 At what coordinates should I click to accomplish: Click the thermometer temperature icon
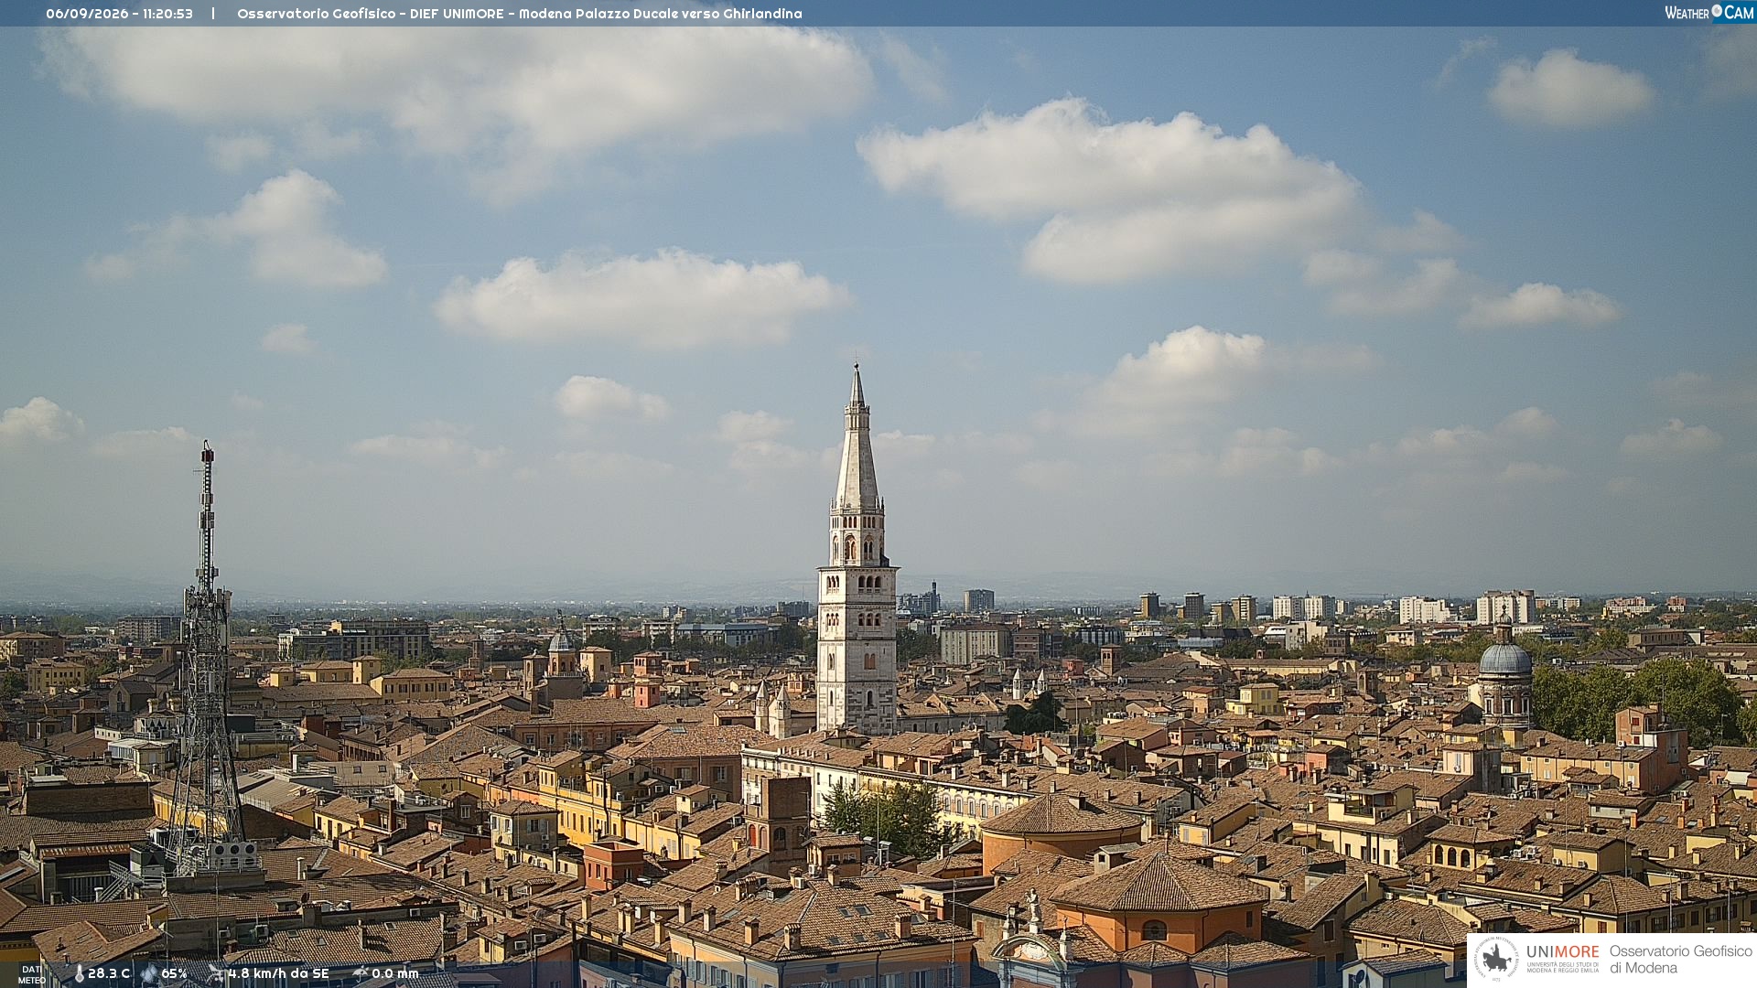(x=79, y=974)
